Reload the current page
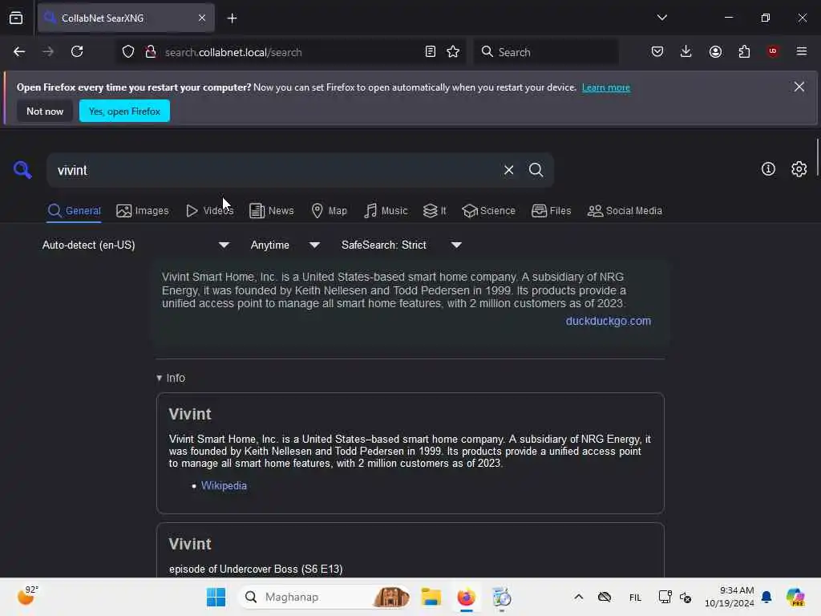This screenshot has height=616, width=821. tap(77, 51)
